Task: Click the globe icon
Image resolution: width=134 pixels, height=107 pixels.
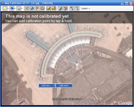Action: pos(32,8)
